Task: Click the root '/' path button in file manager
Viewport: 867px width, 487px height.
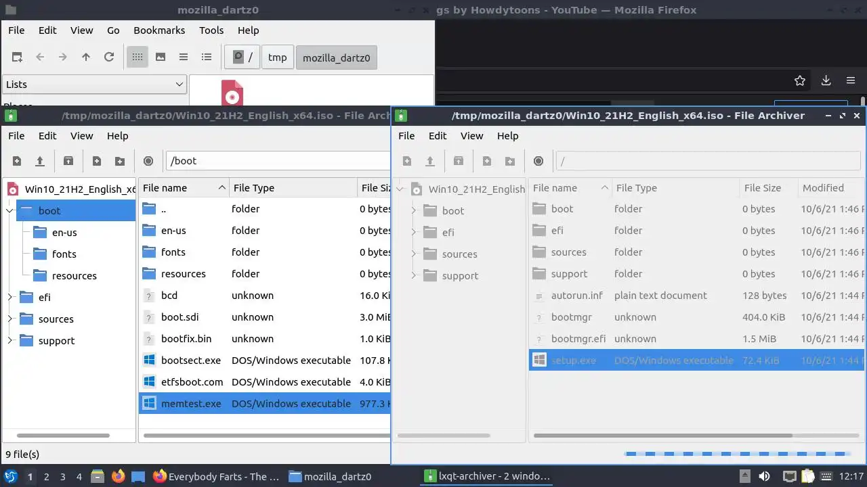Action: (242, 57)
